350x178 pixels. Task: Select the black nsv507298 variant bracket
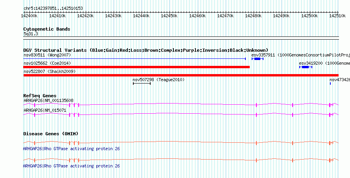(142, 84)
